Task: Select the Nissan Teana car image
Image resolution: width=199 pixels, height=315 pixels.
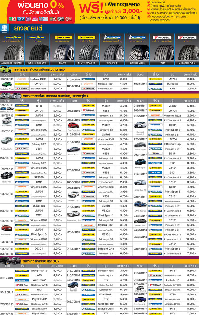Action: [73, 150]
